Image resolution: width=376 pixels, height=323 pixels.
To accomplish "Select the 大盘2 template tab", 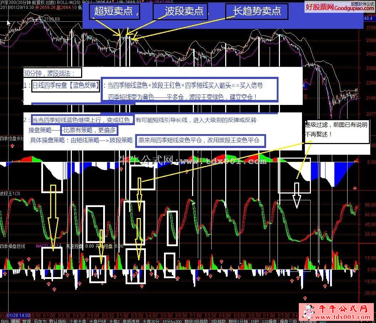I will (114, 321).
